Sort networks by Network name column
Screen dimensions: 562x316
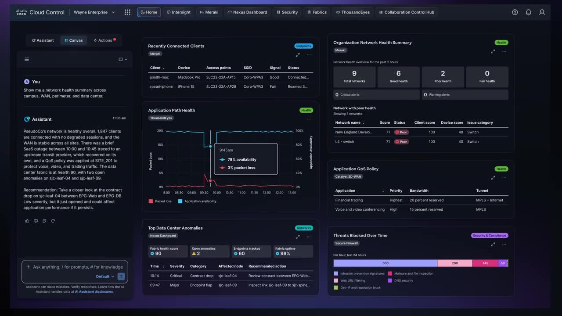coord(350,123)
